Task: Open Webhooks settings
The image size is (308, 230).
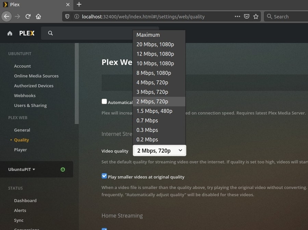Action: pos(25,95)
